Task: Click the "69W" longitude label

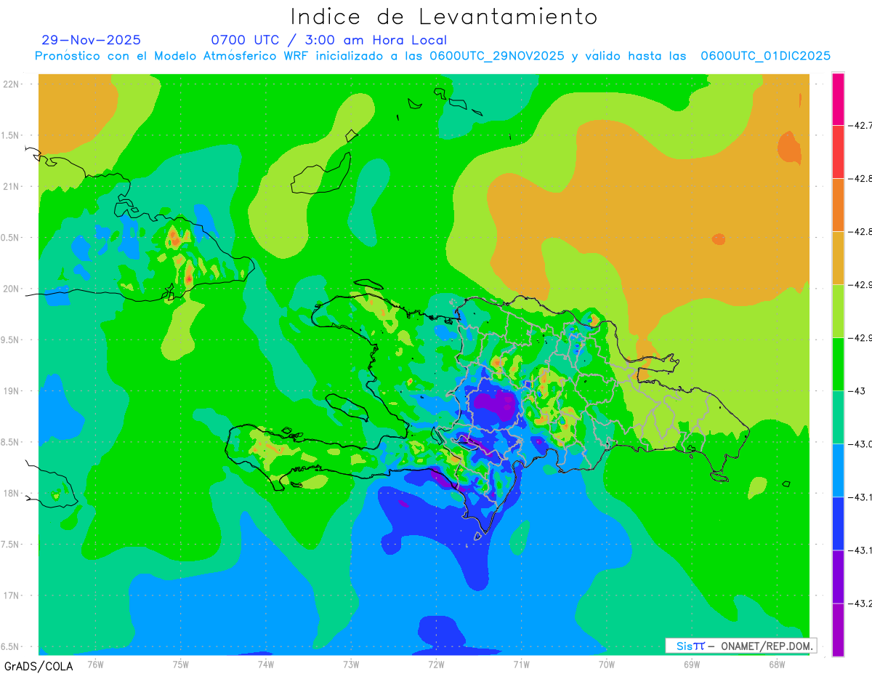Action: [692, 665]
